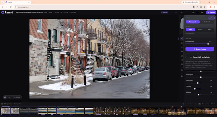Image resolution: width=217 pixels, height=117 pixels.
Task: Choose WebP export format
Action: [200, 30]
